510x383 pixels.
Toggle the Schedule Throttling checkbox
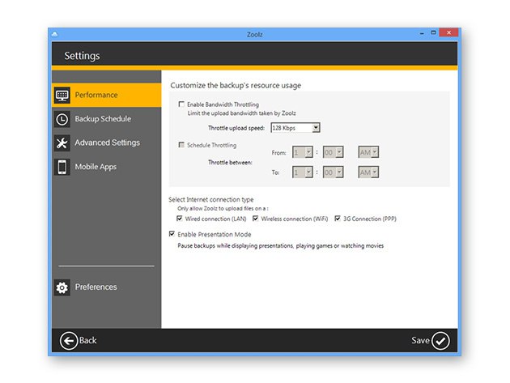click(181, 145)
